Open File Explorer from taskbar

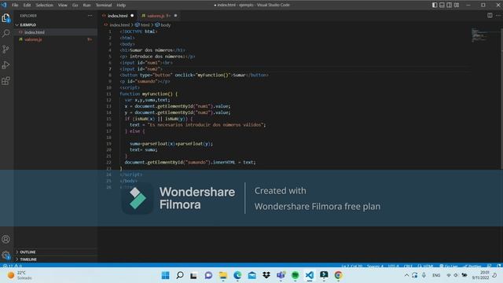(x=223, y=275)
